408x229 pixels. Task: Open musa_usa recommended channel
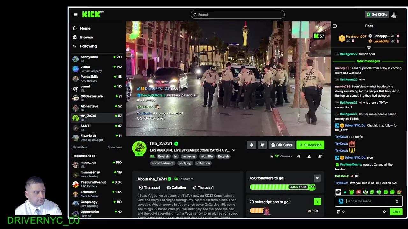point(97,164)
